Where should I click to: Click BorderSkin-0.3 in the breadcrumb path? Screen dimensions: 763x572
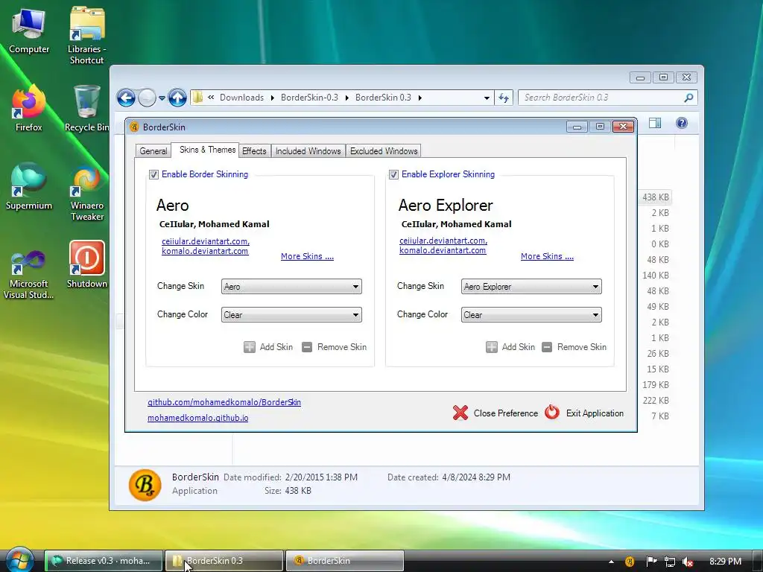(x=309, y=98)
